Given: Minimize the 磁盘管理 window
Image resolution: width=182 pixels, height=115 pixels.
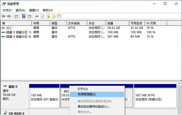Looking at the screenshot, I should click(x=154, y=4).
